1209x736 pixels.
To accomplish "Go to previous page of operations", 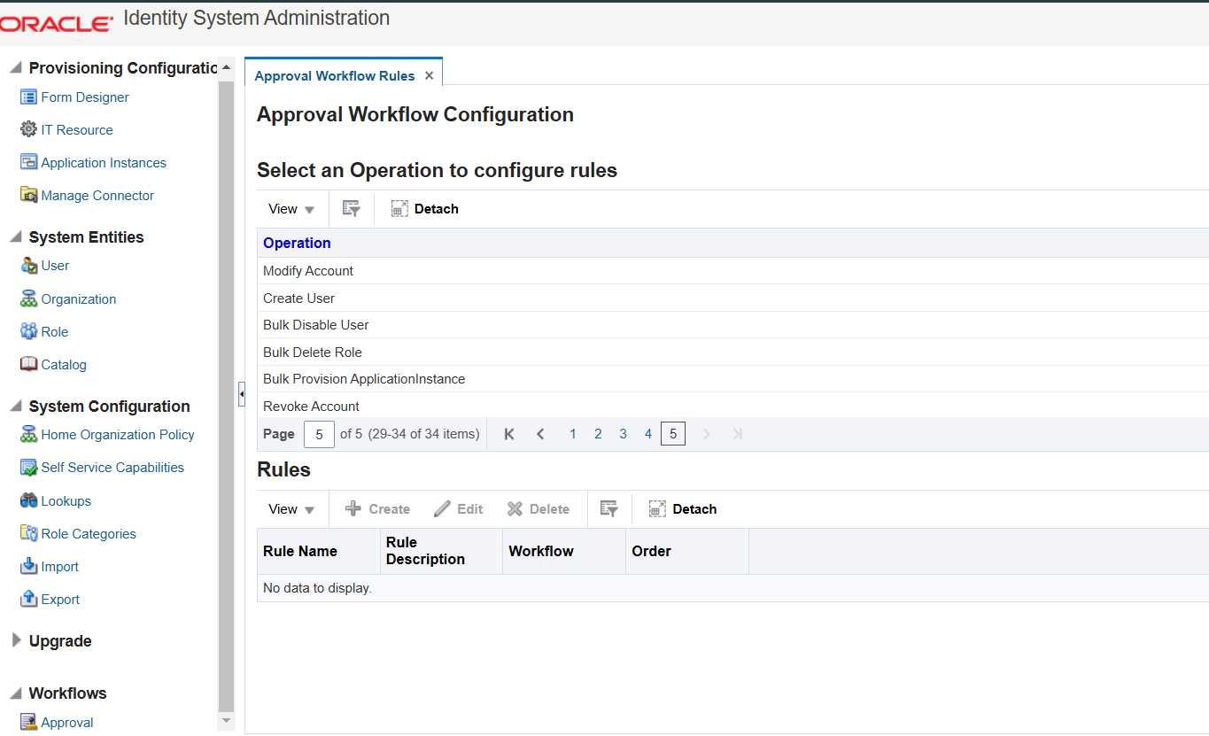I will (x=540, y=434).
